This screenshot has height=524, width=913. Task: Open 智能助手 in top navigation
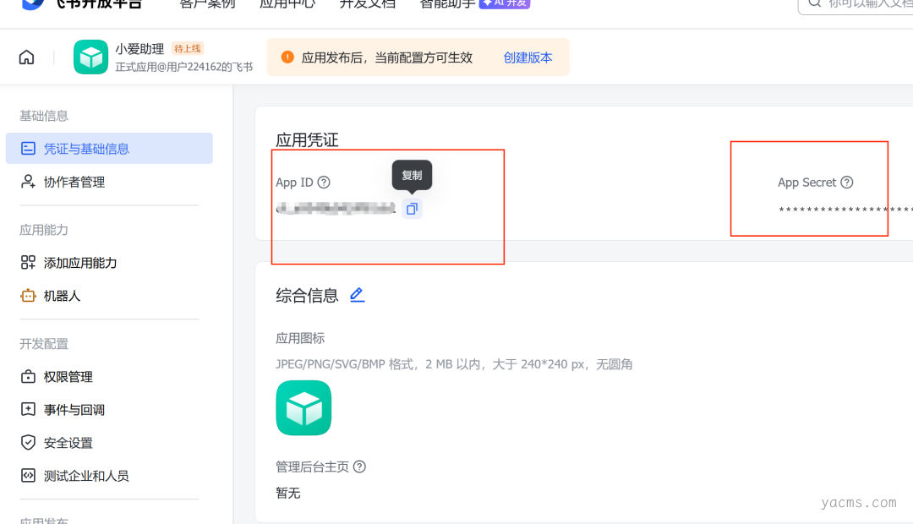tap(446, 3)
